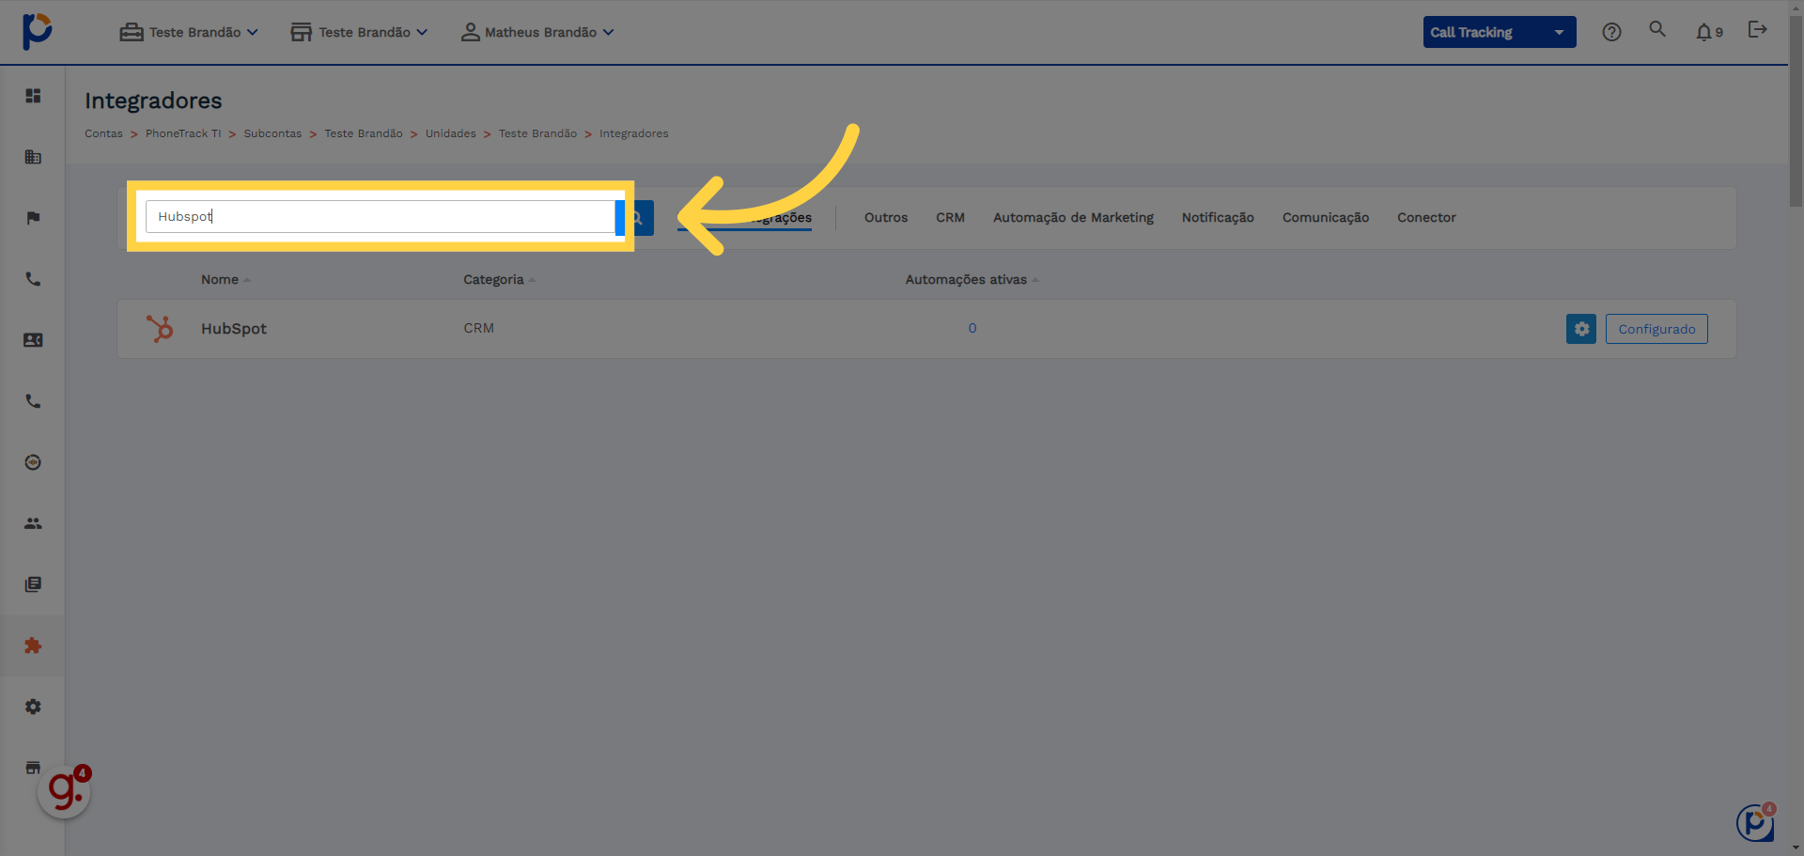1804x856 pixels.
Task: Select the Automação de Marketing tab
Action: tap(1073, 217)
